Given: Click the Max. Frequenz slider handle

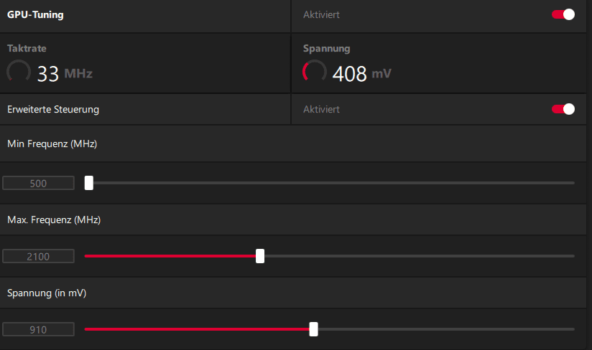Looking at the screenshot, I should (x=260, y=256).
